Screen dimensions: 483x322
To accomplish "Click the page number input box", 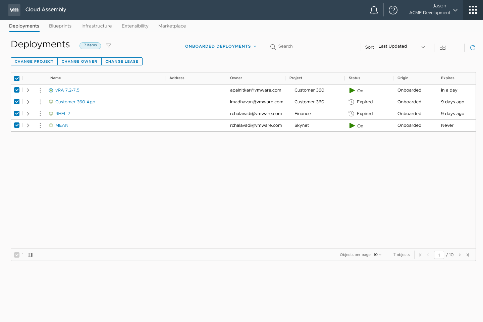I will pos(439,255).
